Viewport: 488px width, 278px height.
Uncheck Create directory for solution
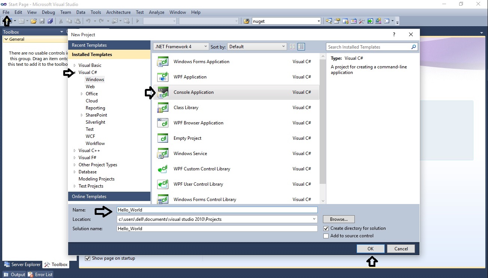326,228
